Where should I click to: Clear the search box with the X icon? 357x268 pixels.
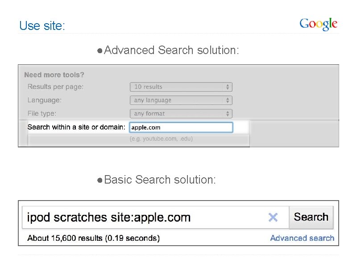coord(273,218)
